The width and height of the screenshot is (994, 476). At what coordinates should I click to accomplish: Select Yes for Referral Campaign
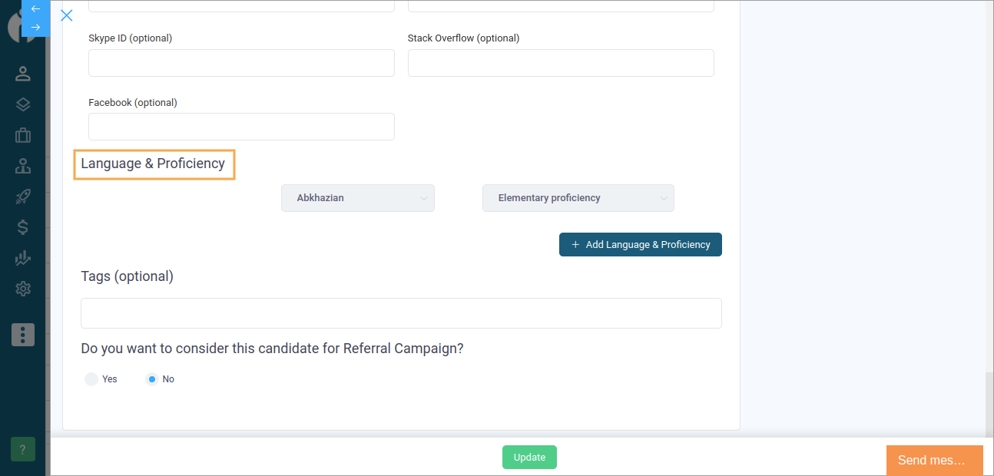point(91,379)
